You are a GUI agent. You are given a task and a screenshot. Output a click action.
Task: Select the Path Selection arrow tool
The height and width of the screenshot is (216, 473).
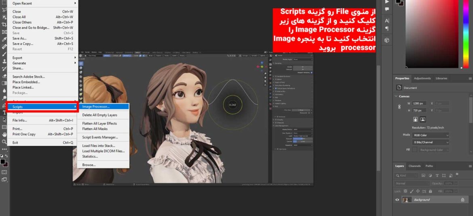4,120
